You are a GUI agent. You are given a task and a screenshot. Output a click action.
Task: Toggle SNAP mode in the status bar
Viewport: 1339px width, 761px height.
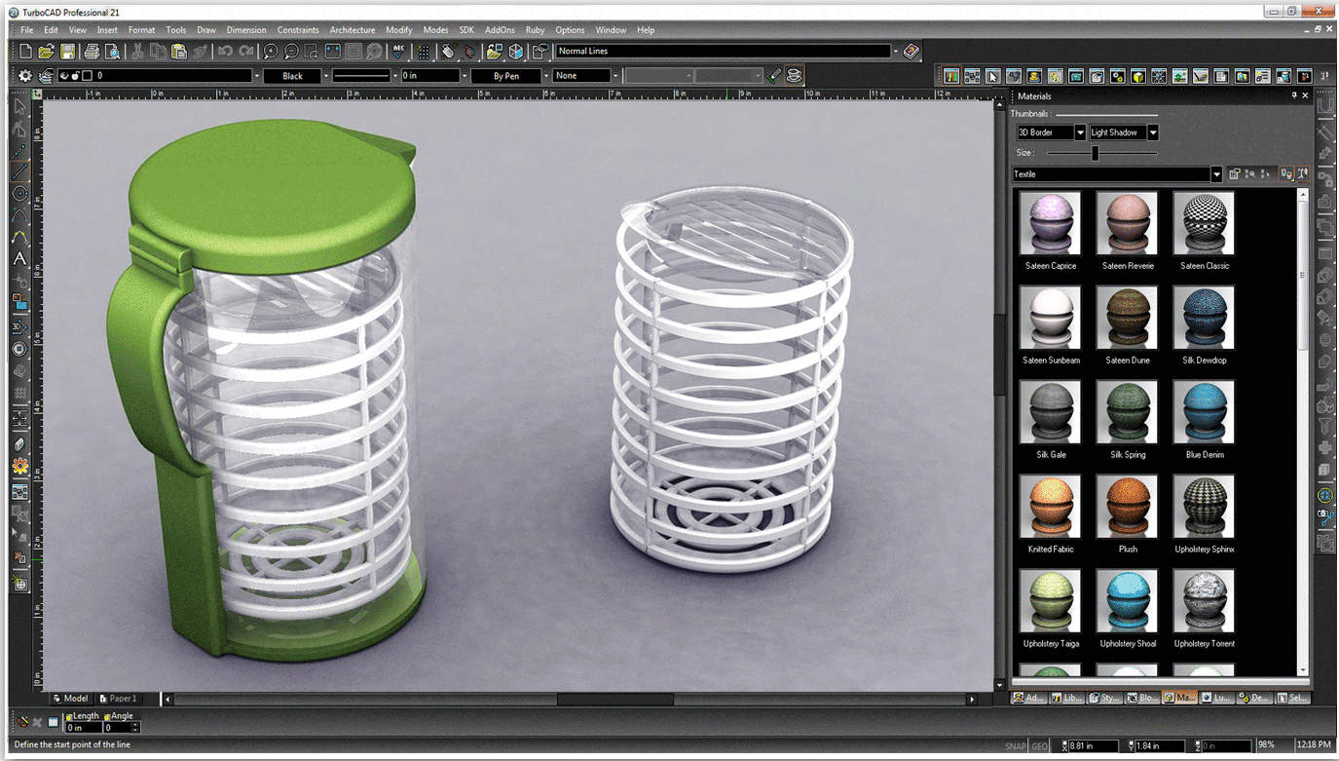[1016, 745]
